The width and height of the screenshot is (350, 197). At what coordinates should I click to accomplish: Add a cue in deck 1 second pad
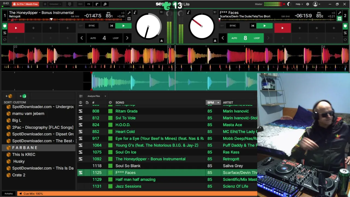tap(33, 28)
